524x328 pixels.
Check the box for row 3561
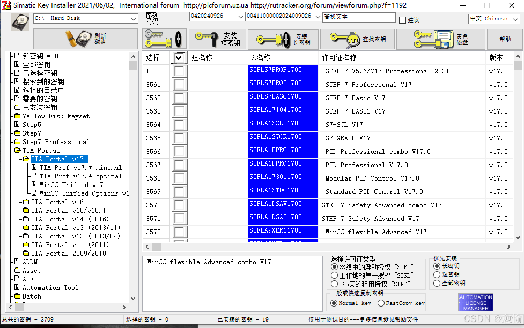(x=180, y=85)
